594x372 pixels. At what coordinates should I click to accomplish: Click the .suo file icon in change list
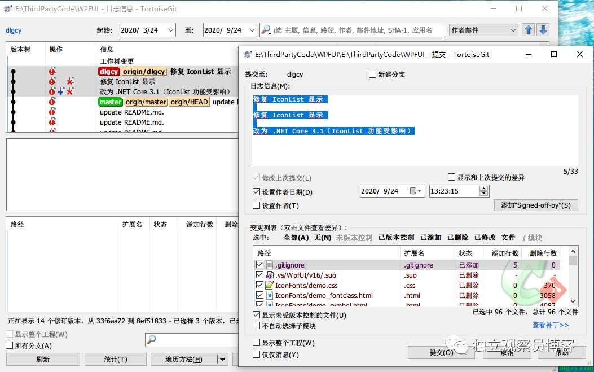(269, 275)
